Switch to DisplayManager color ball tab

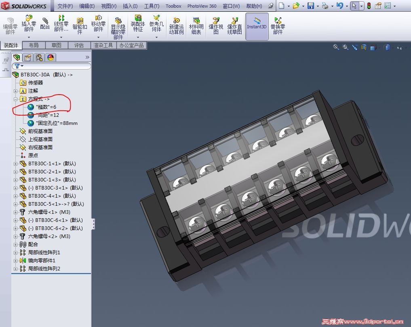coord(51,57)
